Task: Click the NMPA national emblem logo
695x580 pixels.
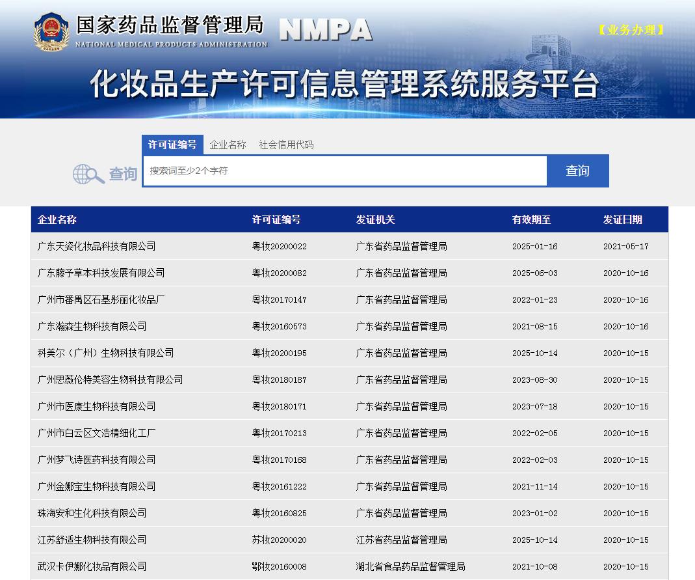Action: pos(52,33)
